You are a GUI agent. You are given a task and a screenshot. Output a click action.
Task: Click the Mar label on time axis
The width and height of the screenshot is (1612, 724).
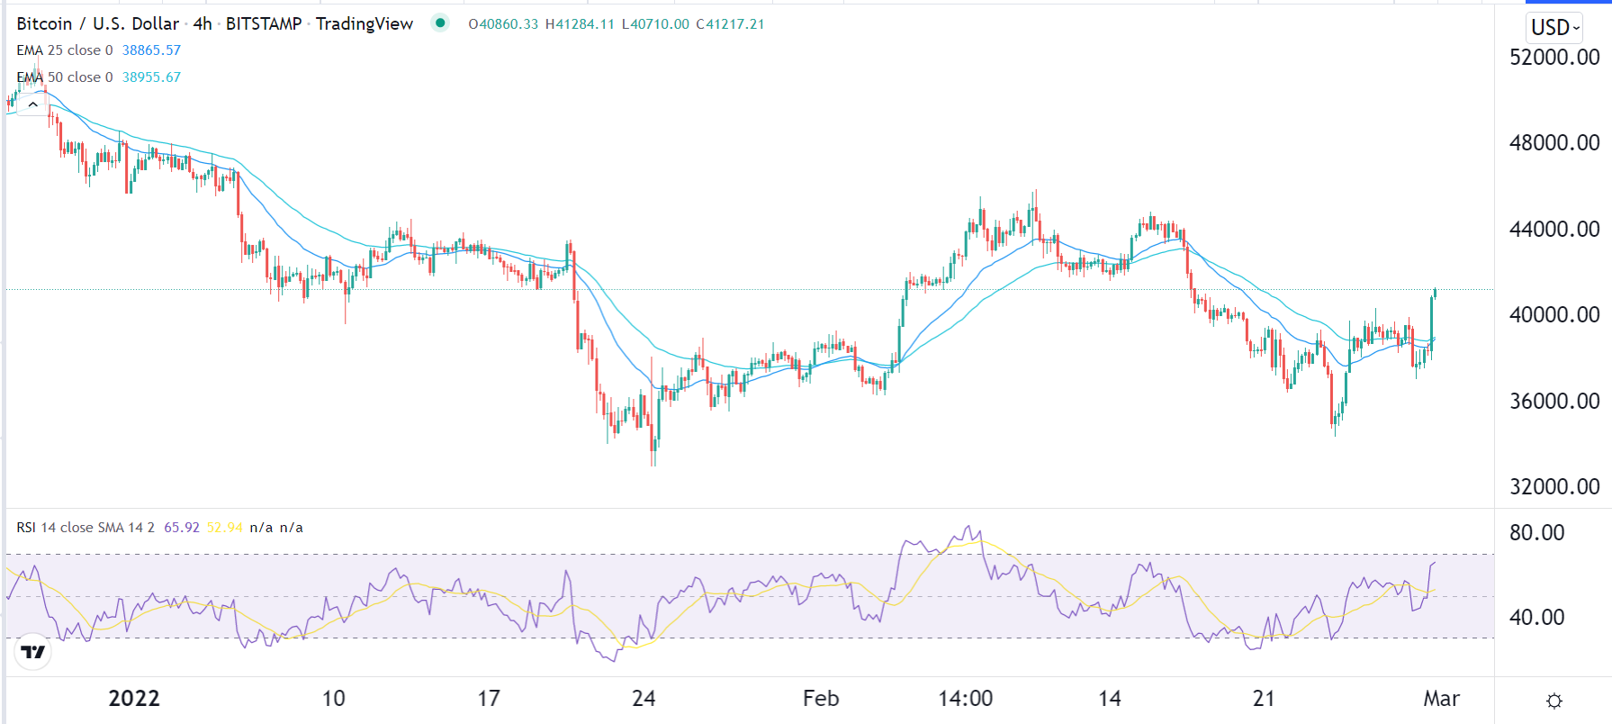(x=1441, y=699)
